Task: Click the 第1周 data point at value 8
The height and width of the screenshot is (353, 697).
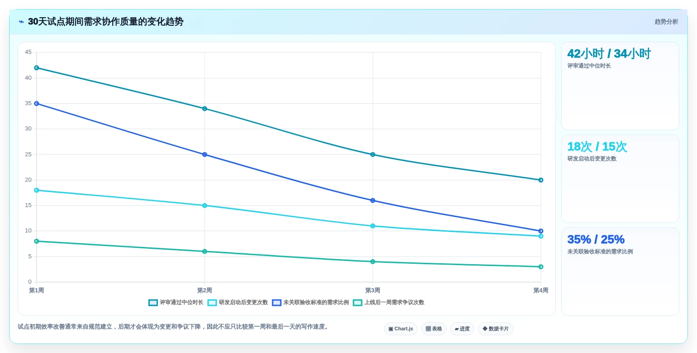Action: [37, 242]
